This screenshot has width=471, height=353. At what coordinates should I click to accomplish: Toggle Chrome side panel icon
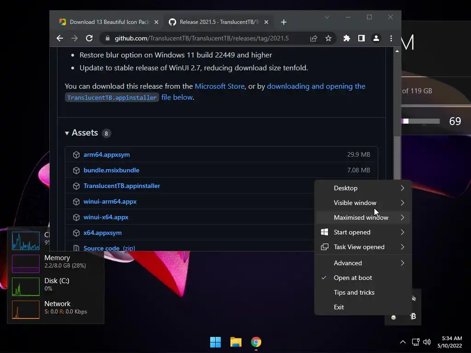coord(362,39)
